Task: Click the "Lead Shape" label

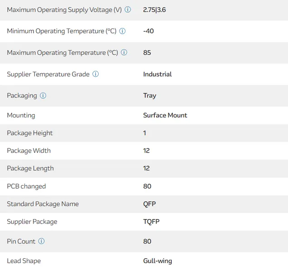Action: pos(24,261)
